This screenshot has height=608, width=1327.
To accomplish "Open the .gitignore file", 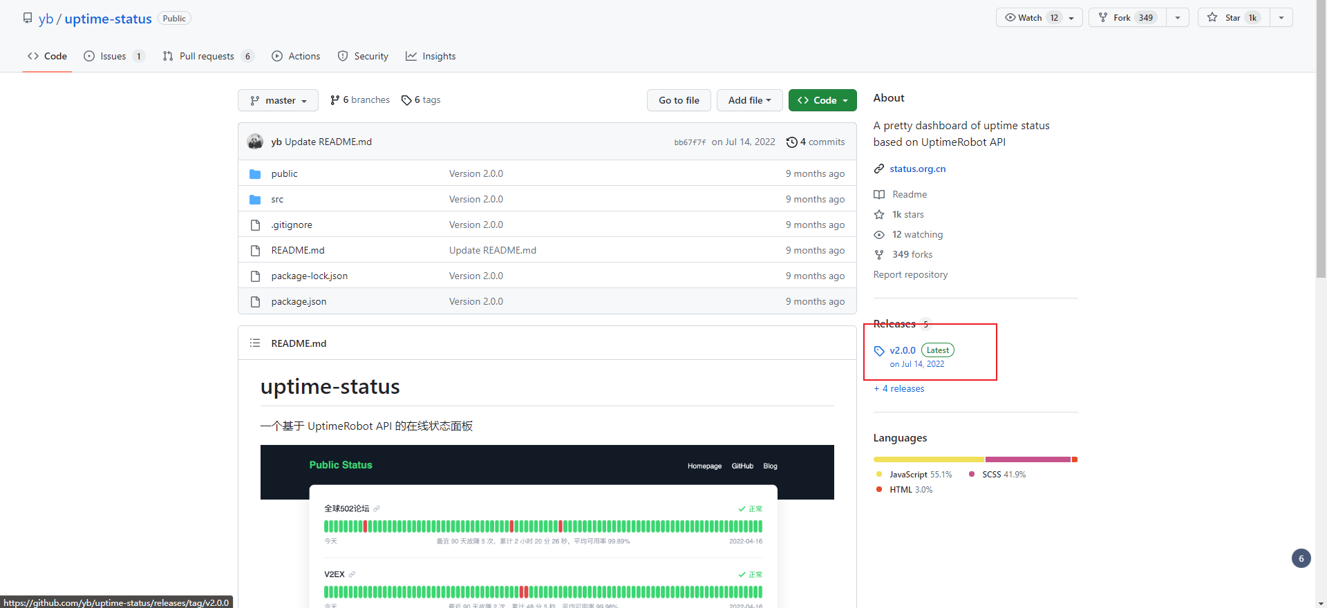I will [292, 225].
